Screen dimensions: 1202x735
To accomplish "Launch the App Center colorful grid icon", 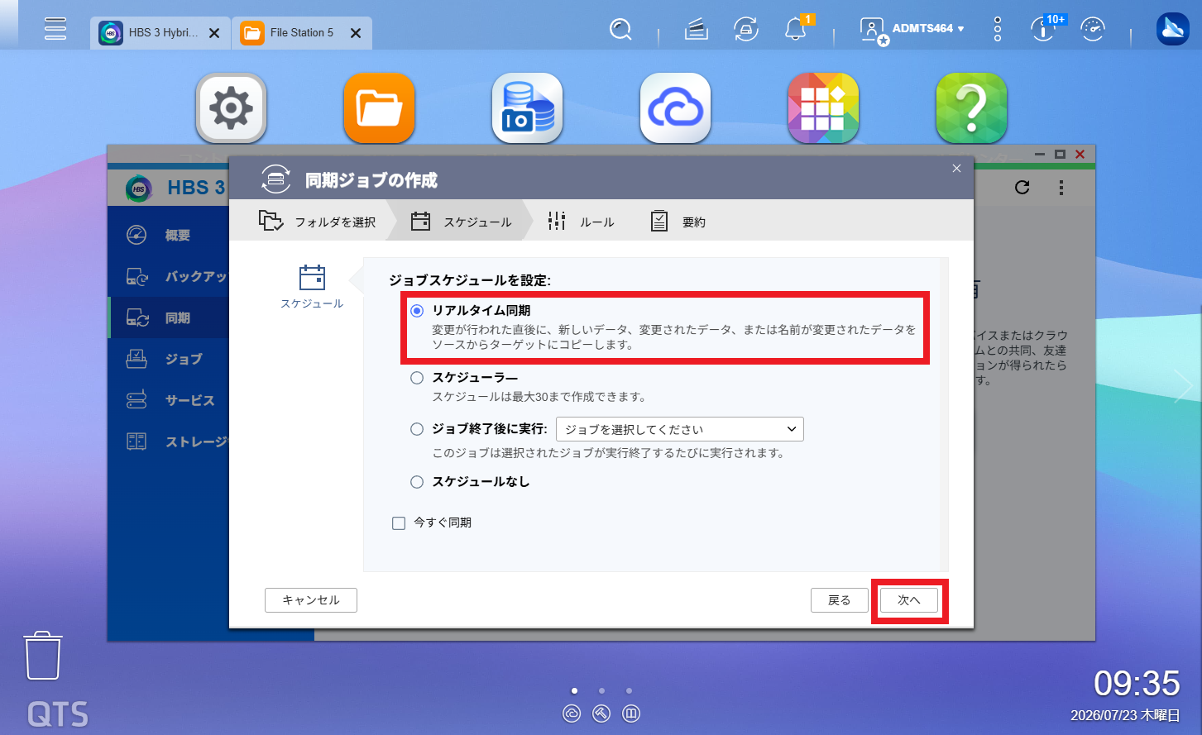I will click(x=823, y=108).
